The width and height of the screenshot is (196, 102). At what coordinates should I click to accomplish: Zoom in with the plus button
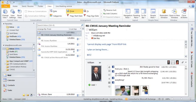pos(190,99)
